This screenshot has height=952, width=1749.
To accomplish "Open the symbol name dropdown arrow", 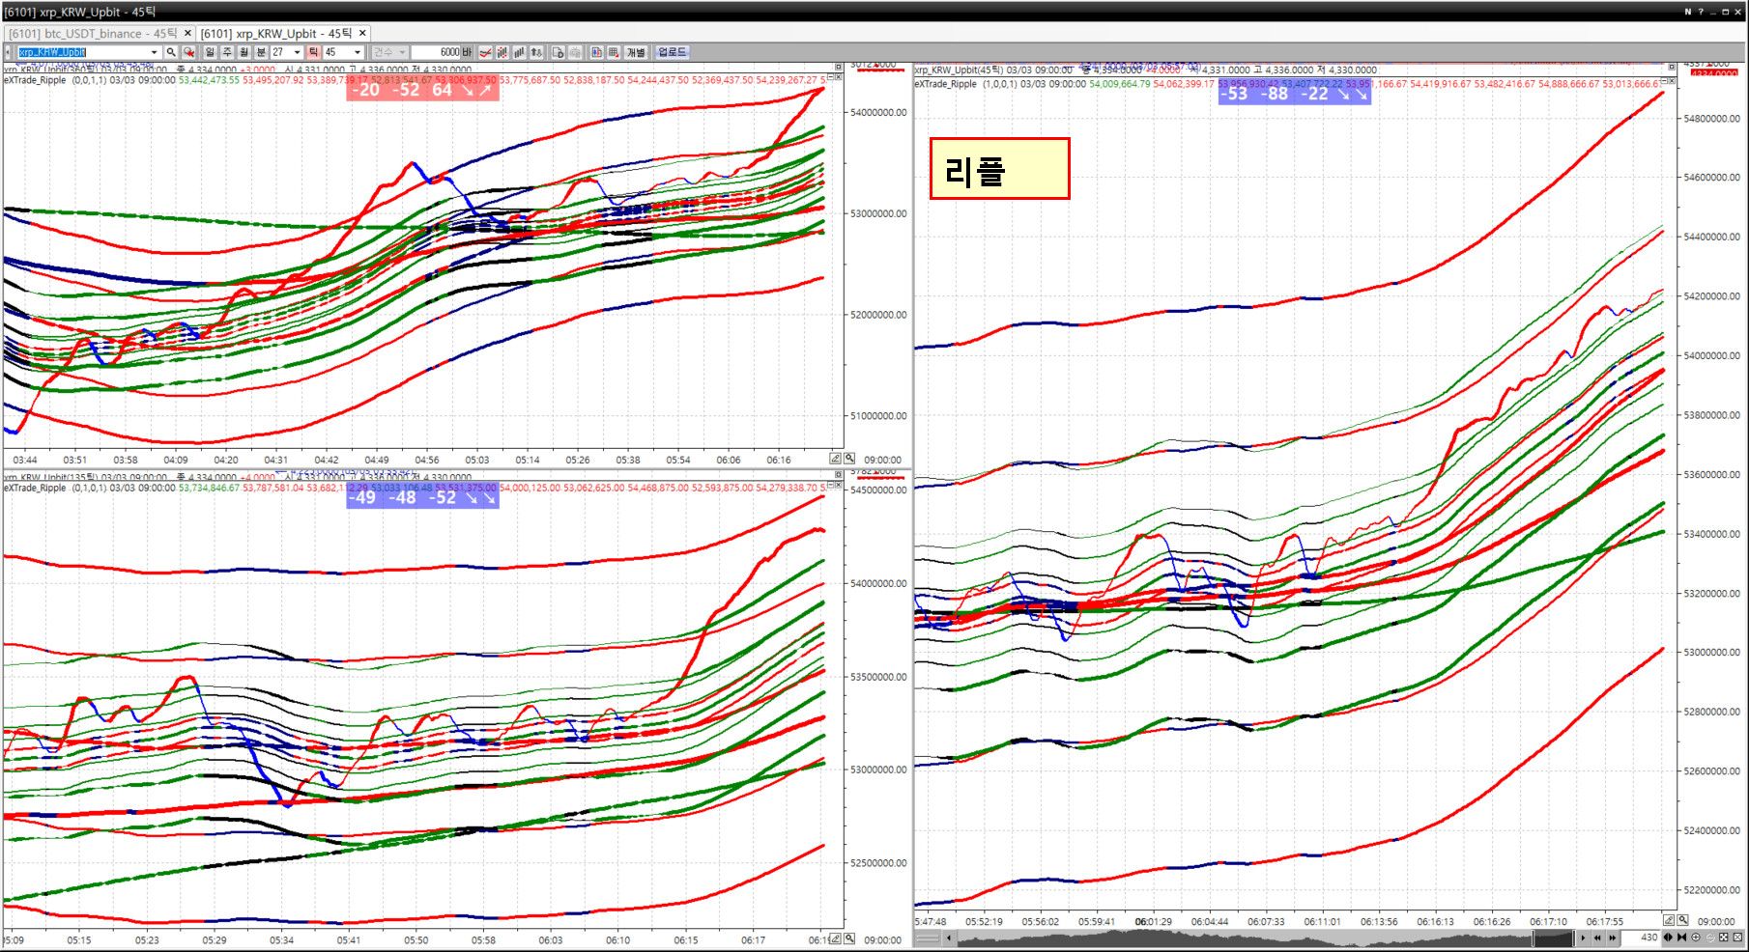I will pos(154,52).
